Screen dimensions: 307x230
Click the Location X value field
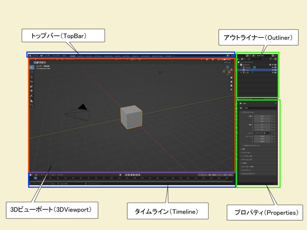pyautogui.click(x=262, y=116)
